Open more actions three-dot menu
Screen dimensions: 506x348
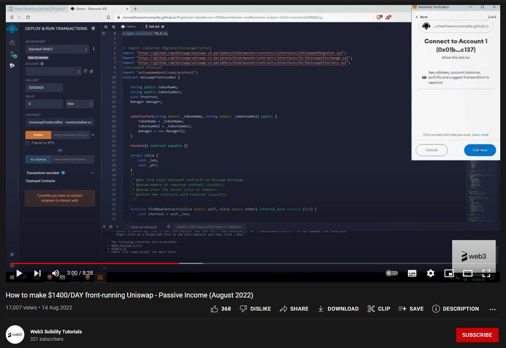[492, 309]
